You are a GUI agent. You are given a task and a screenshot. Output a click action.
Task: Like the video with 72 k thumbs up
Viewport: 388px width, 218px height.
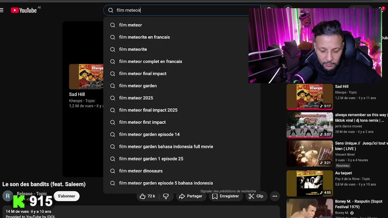[147, 196]
